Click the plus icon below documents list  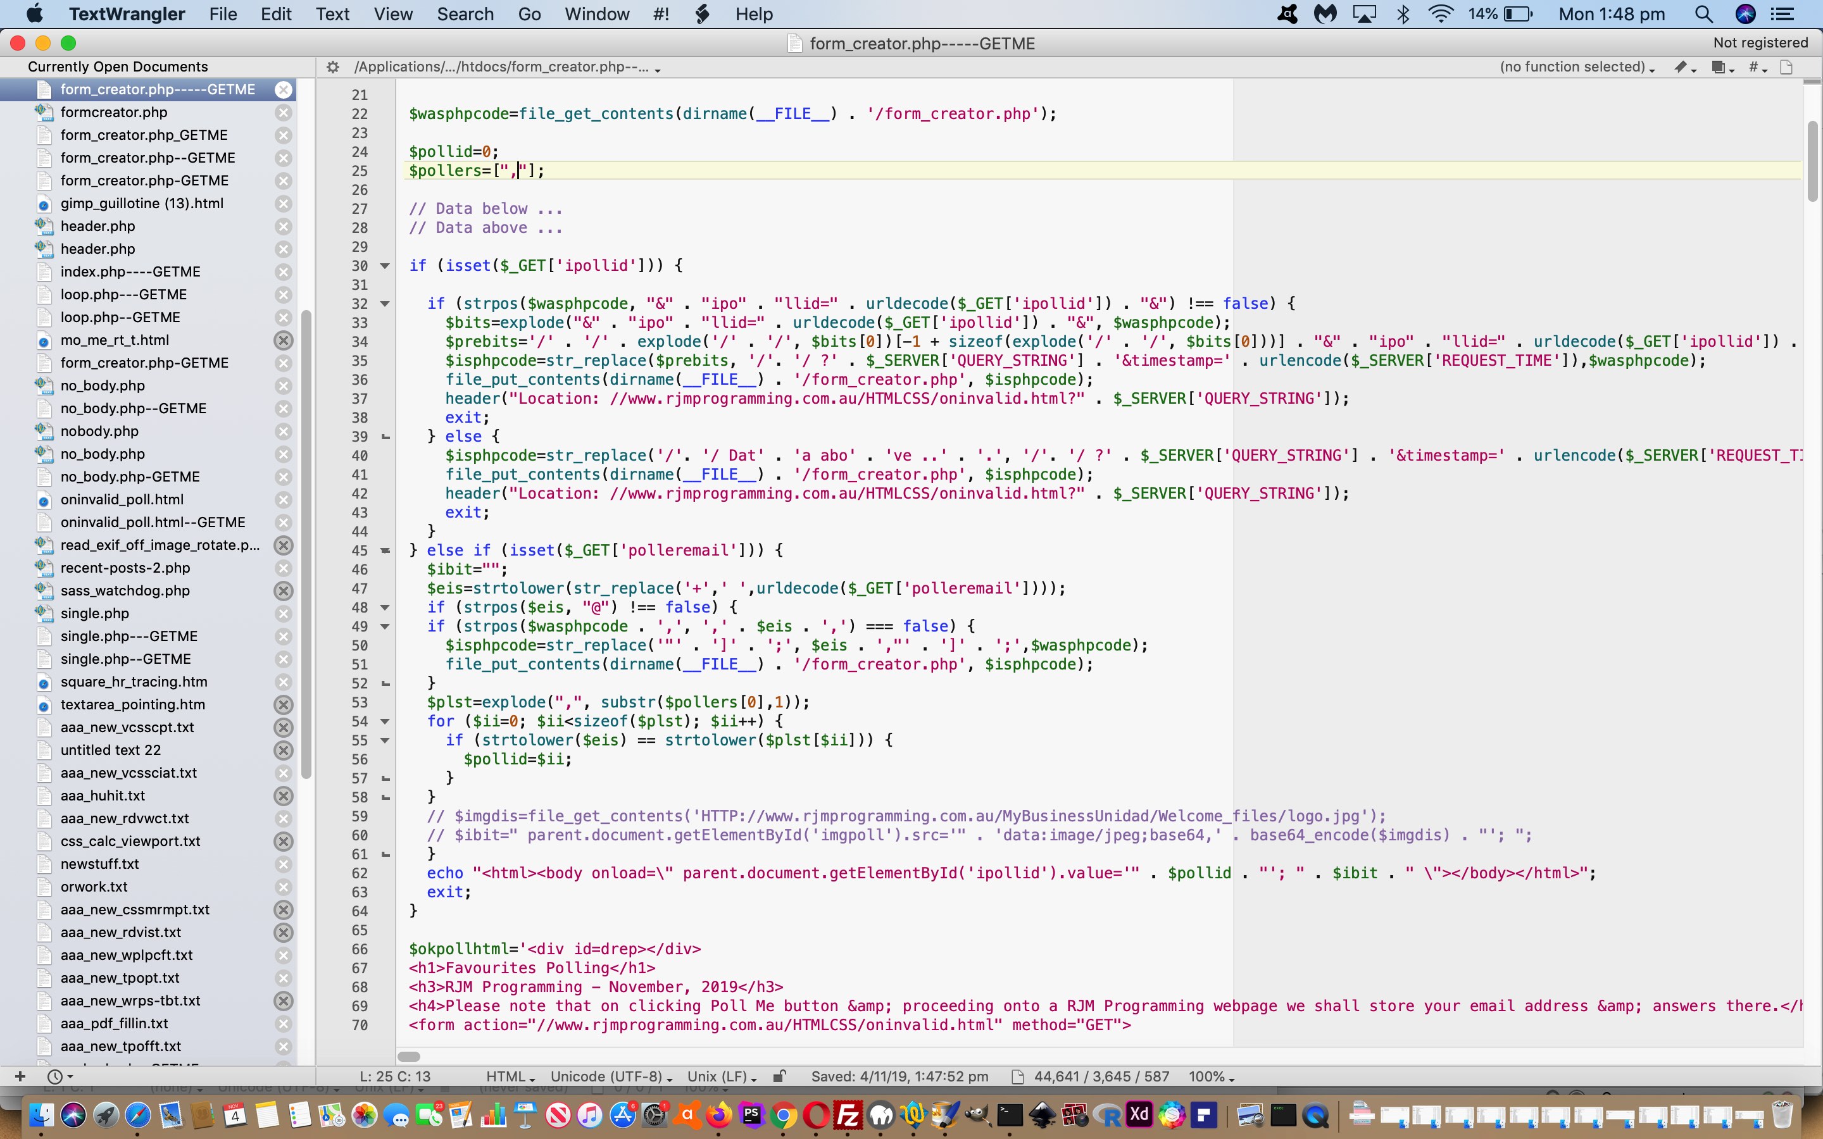pos(20,1076)
